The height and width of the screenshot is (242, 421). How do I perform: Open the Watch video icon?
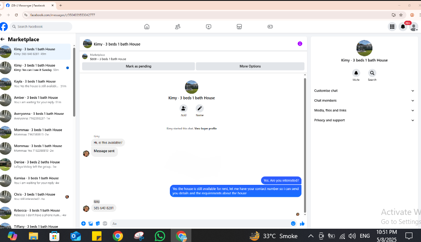point(209,27)
